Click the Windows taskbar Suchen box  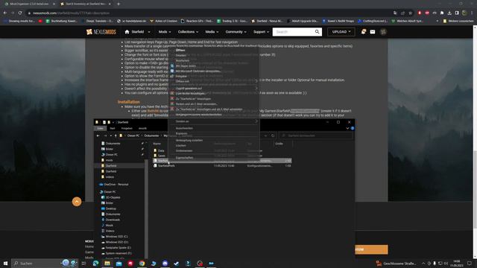pyautogui.click(x=37, y=263)
